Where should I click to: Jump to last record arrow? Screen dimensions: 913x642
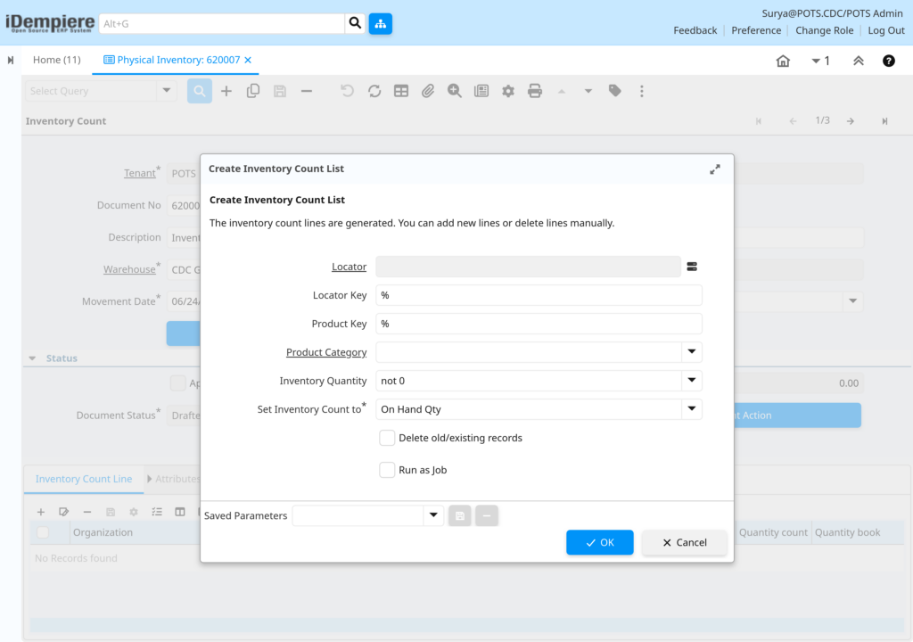(x=884, y=120)
